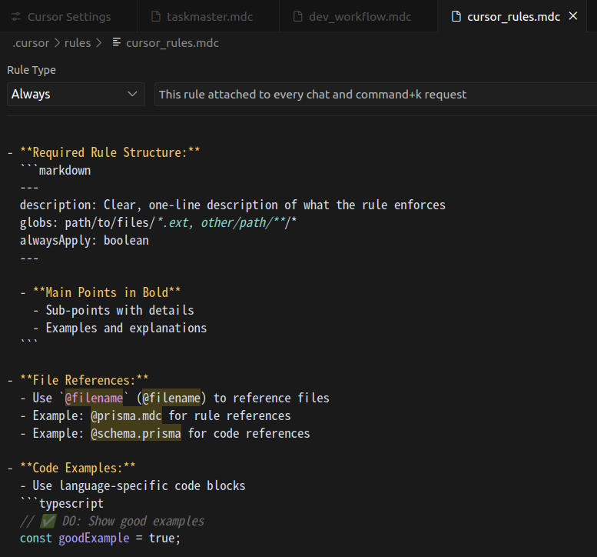Click the alwaysApply: boolean line

85,241
